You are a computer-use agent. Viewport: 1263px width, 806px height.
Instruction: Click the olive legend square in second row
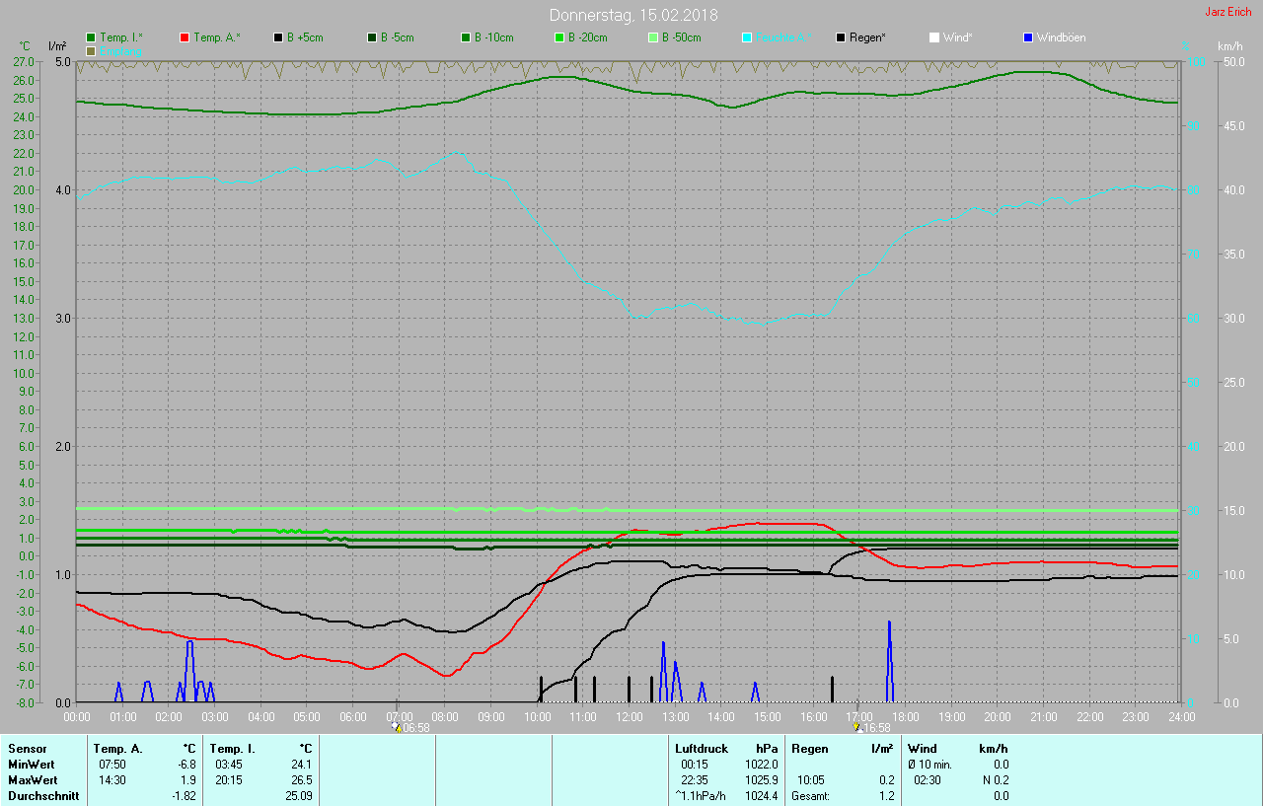click(x=91, y=50)
